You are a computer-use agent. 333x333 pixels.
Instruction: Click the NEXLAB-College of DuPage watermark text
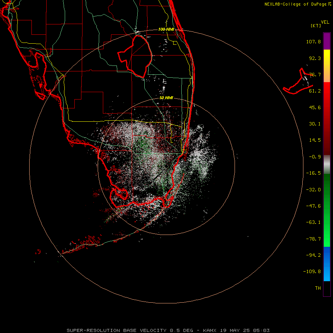298,4
